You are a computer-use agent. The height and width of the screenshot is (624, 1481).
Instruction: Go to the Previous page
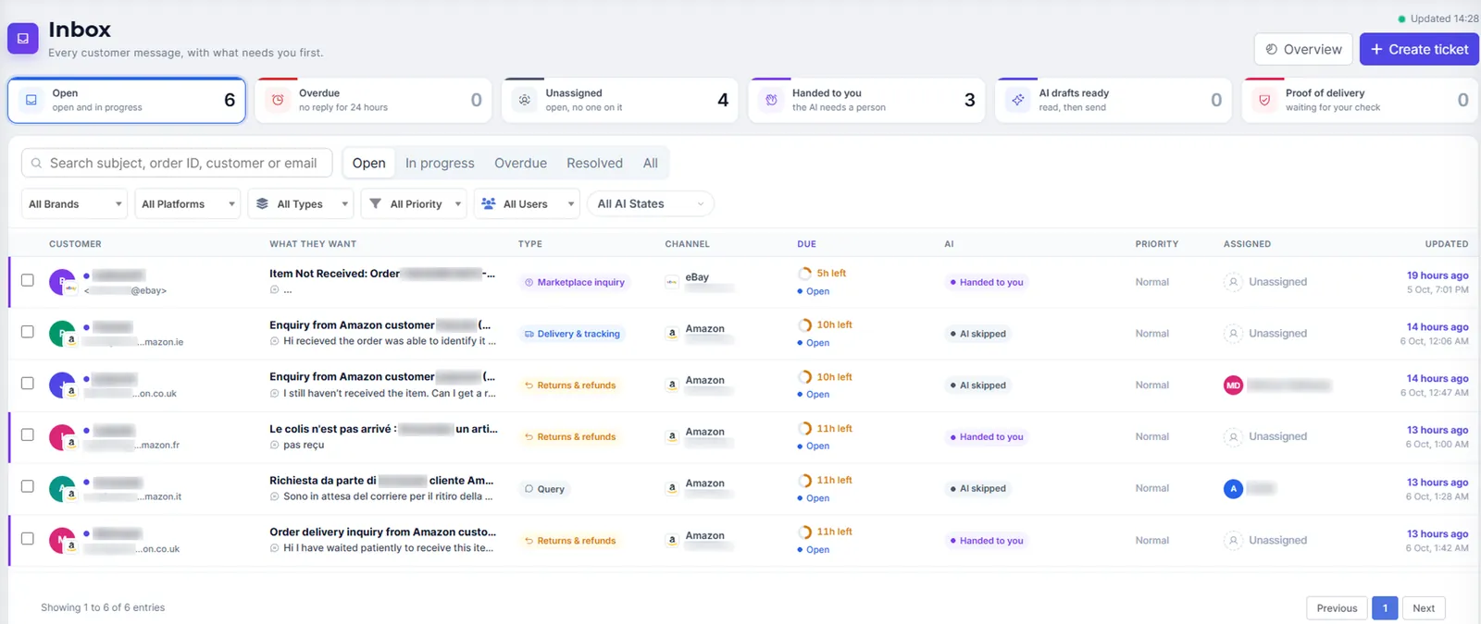[1337, 608]
